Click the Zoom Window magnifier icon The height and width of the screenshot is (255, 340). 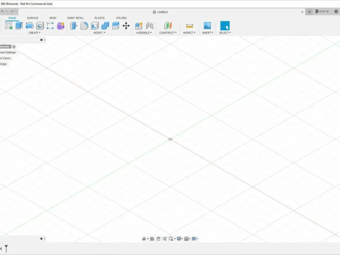coord(171,239)
